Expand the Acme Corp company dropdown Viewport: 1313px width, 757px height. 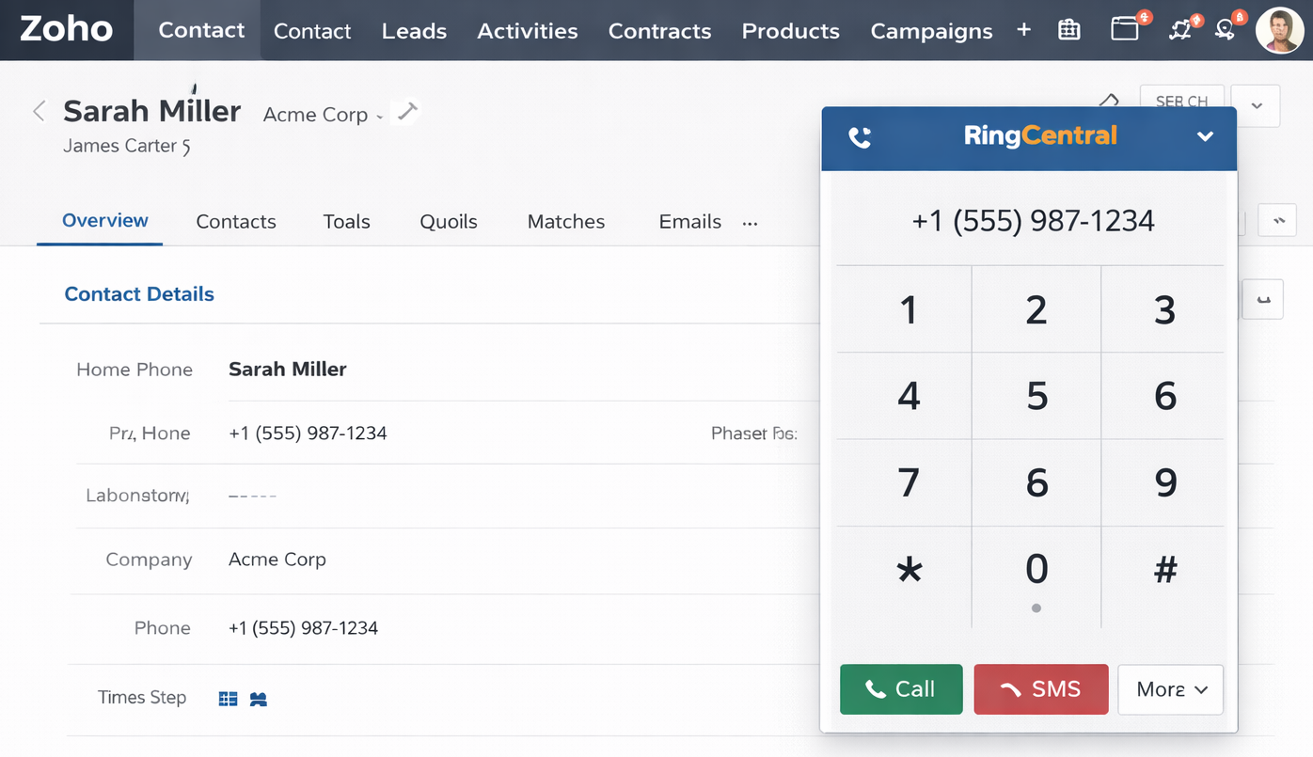pyautogui.click(x=380, y=117)
